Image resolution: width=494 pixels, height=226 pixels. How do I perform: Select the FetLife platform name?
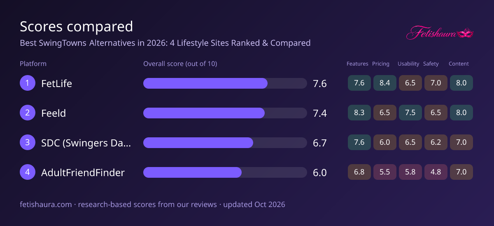56,83
